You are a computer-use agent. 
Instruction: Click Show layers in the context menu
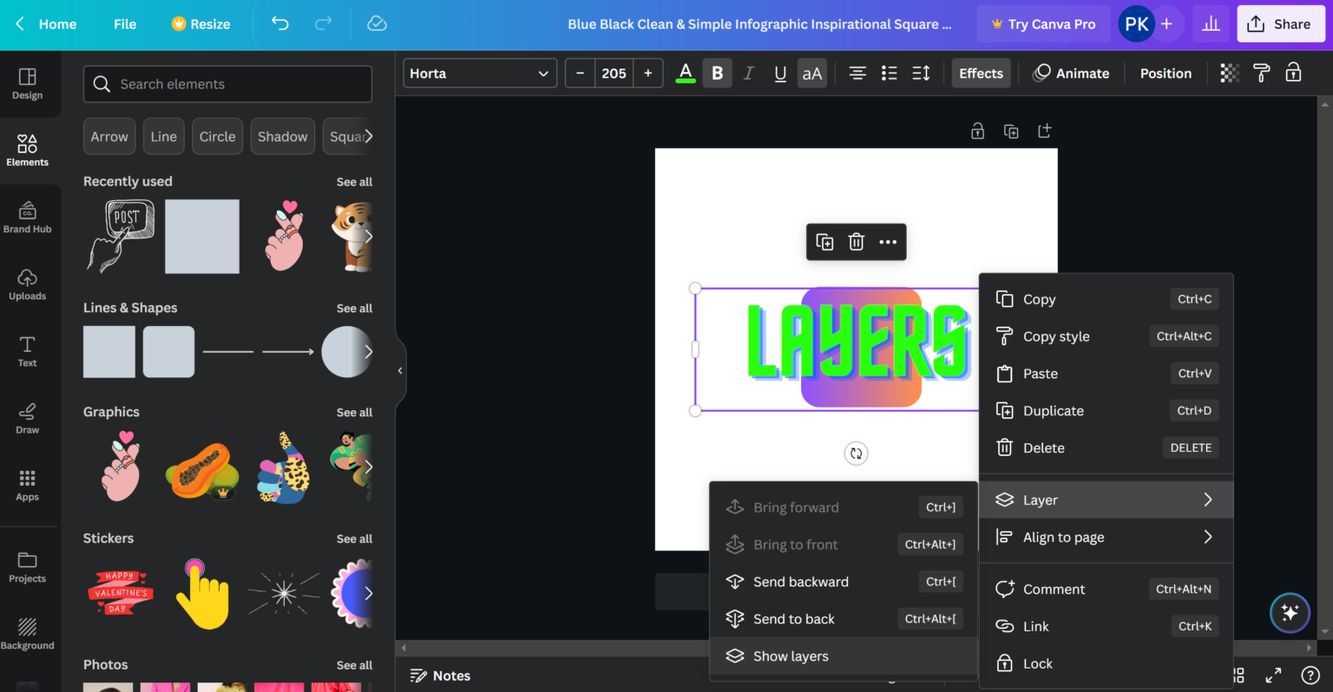[x=790, y=656]
